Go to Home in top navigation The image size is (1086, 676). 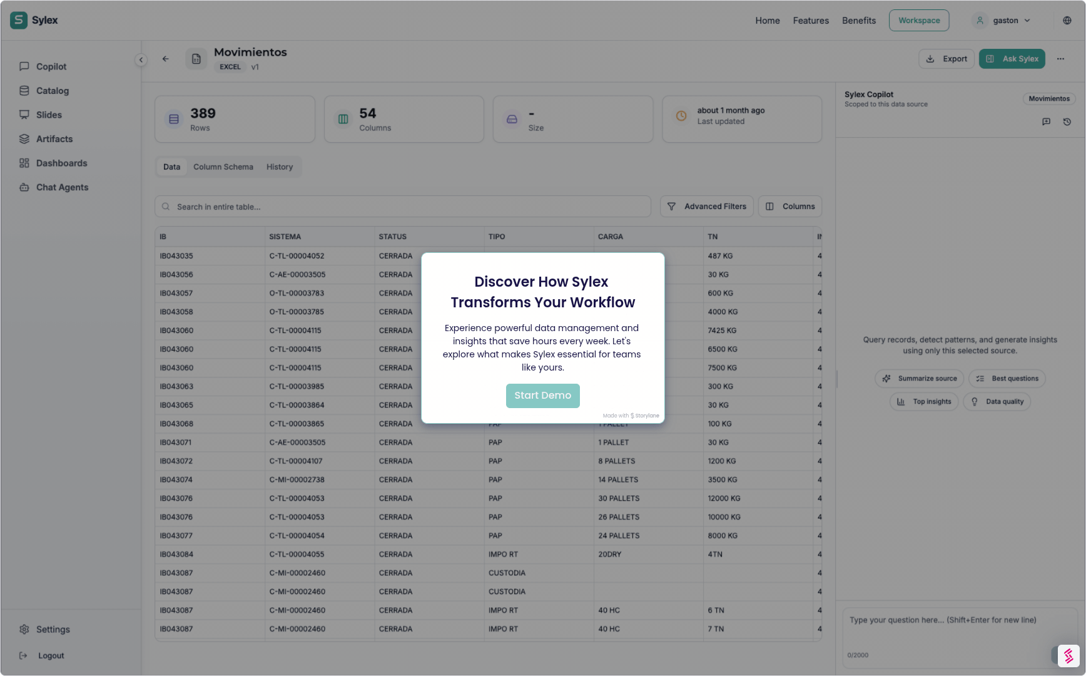coord(767,21)
